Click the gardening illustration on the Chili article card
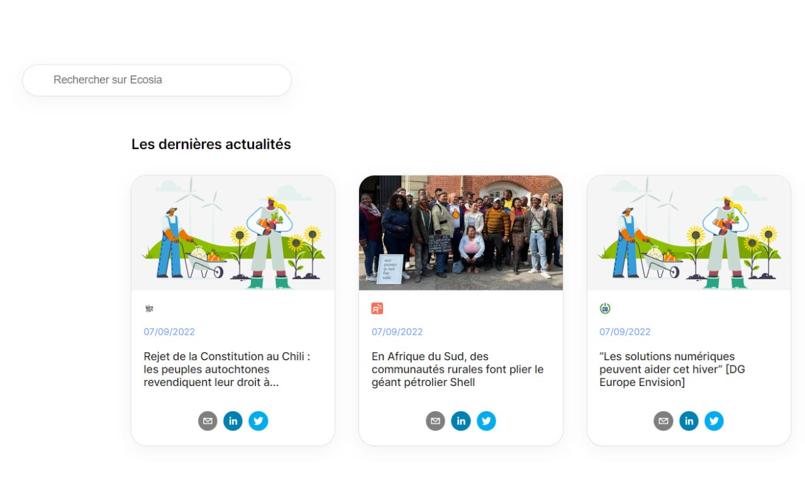 pos(233,233)
